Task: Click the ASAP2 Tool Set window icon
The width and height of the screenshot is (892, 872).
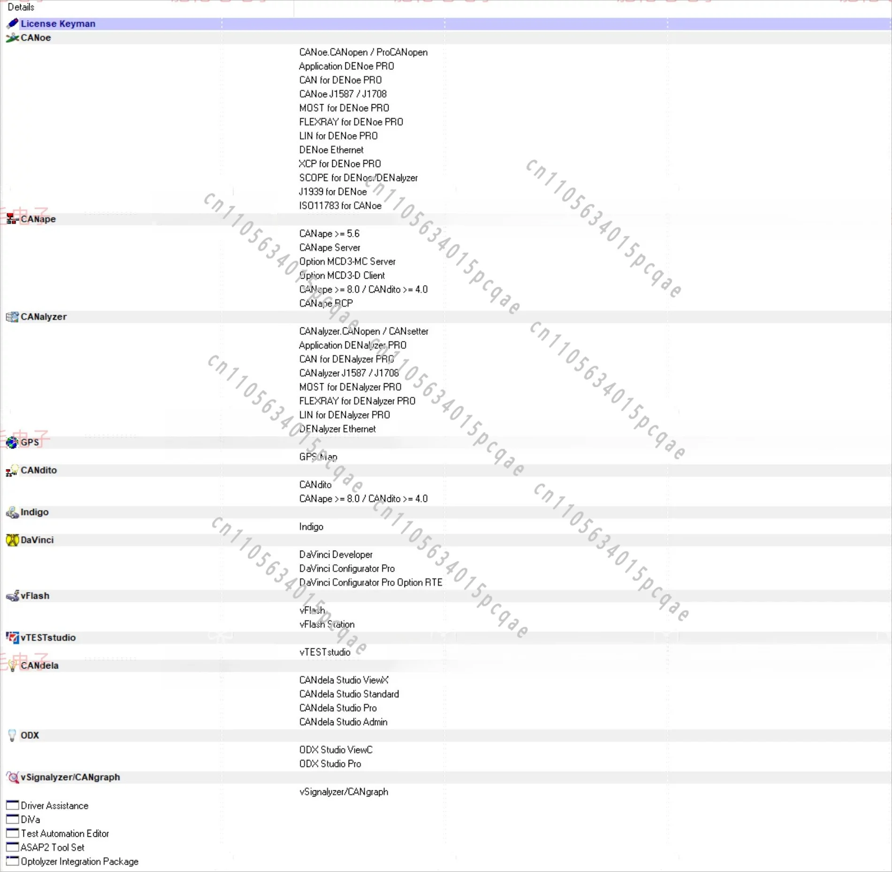Action: (x=12, y=847)
